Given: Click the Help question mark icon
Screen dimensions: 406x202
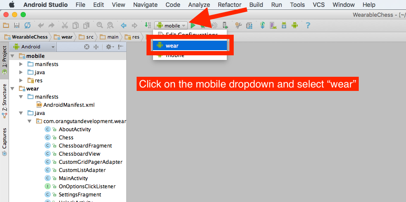Looking at the screenshot, I should 308,25.
